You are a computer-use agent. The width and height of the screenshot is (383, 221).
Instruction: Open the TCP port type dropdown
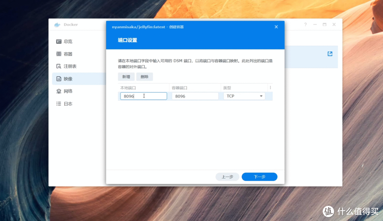(244, 96)
